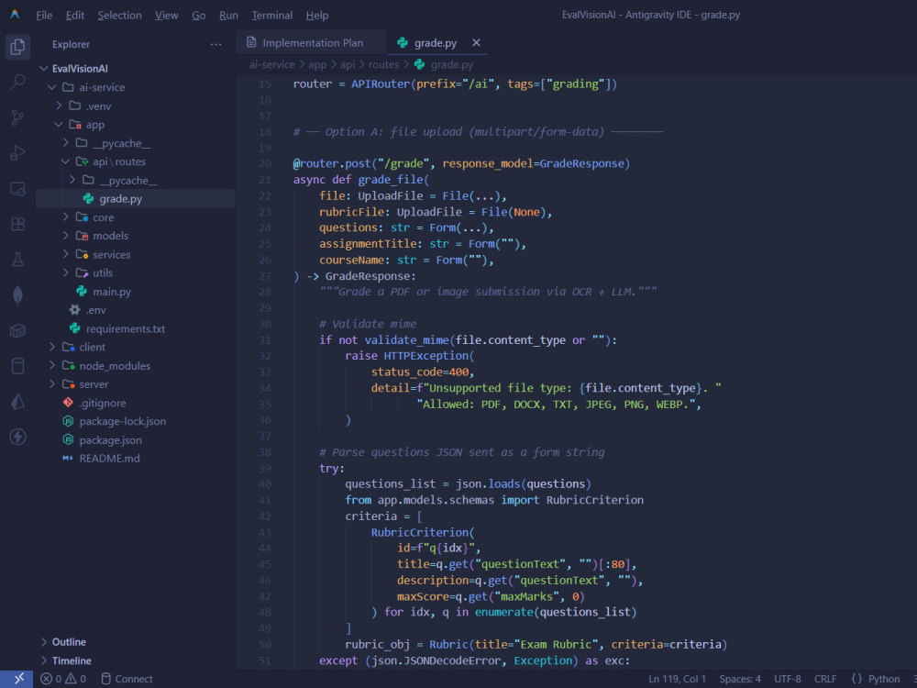
Task: Open the package cube view in activity bar
Action: (x=17, y=330)
